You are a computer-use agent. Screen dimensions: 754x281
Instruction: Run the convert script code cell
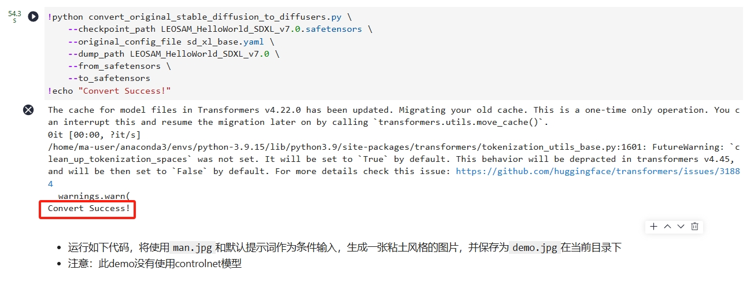coord(34,17)
